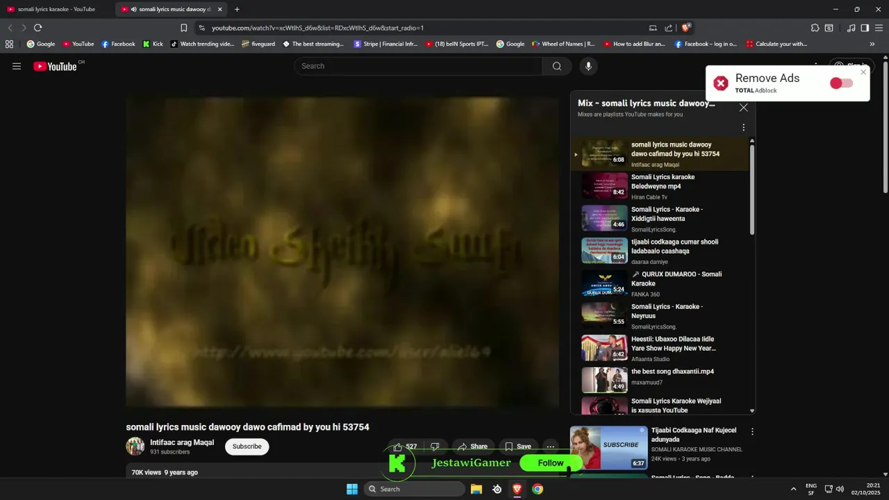Open the Intifaac arag Maqal channel name
The width and height of the screenshot is (889, 500).
coord(182,442)
